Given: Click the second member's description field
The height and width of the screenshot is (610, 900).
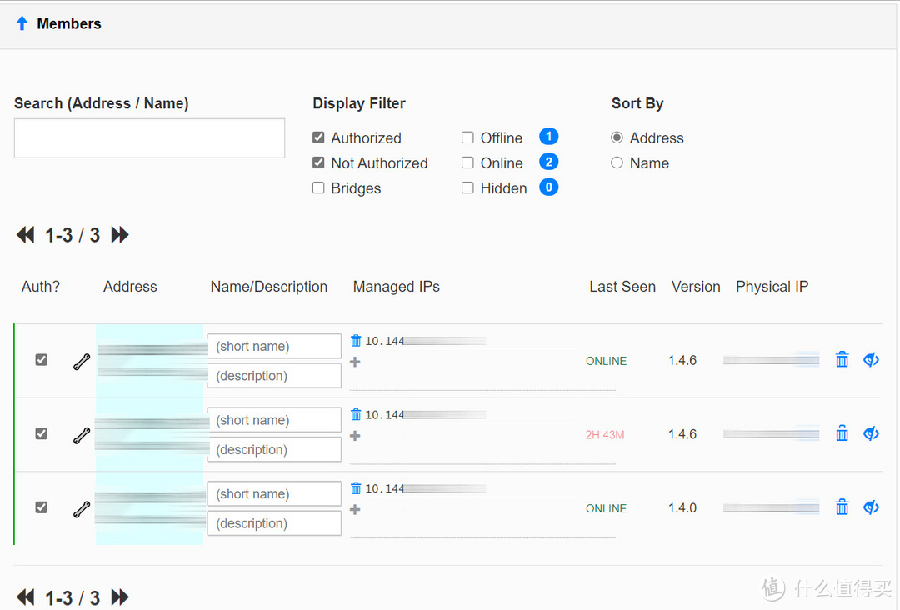Looking at the screenshot, I should click(273, 448).
